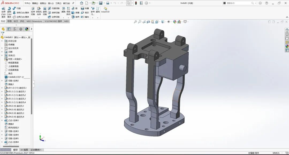Toggle the feature tree filter funnel

[x=3, y=33]
